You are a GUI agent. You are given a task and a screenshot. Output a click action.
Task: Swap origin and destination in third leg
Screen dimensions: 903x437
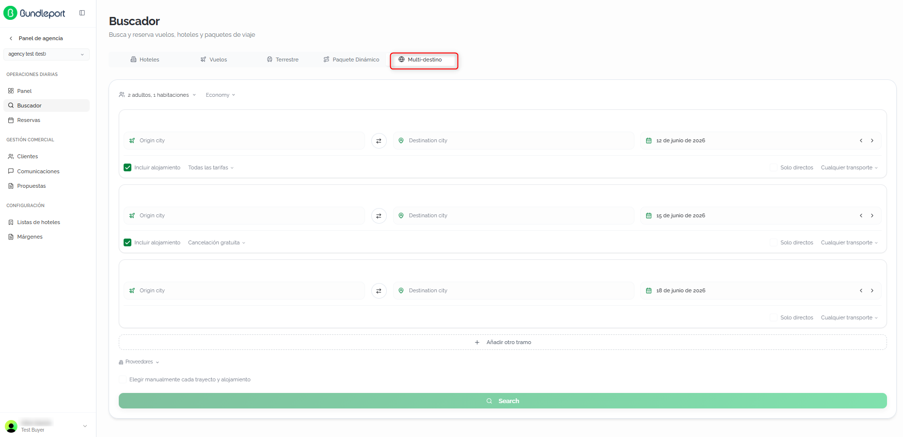379,291
